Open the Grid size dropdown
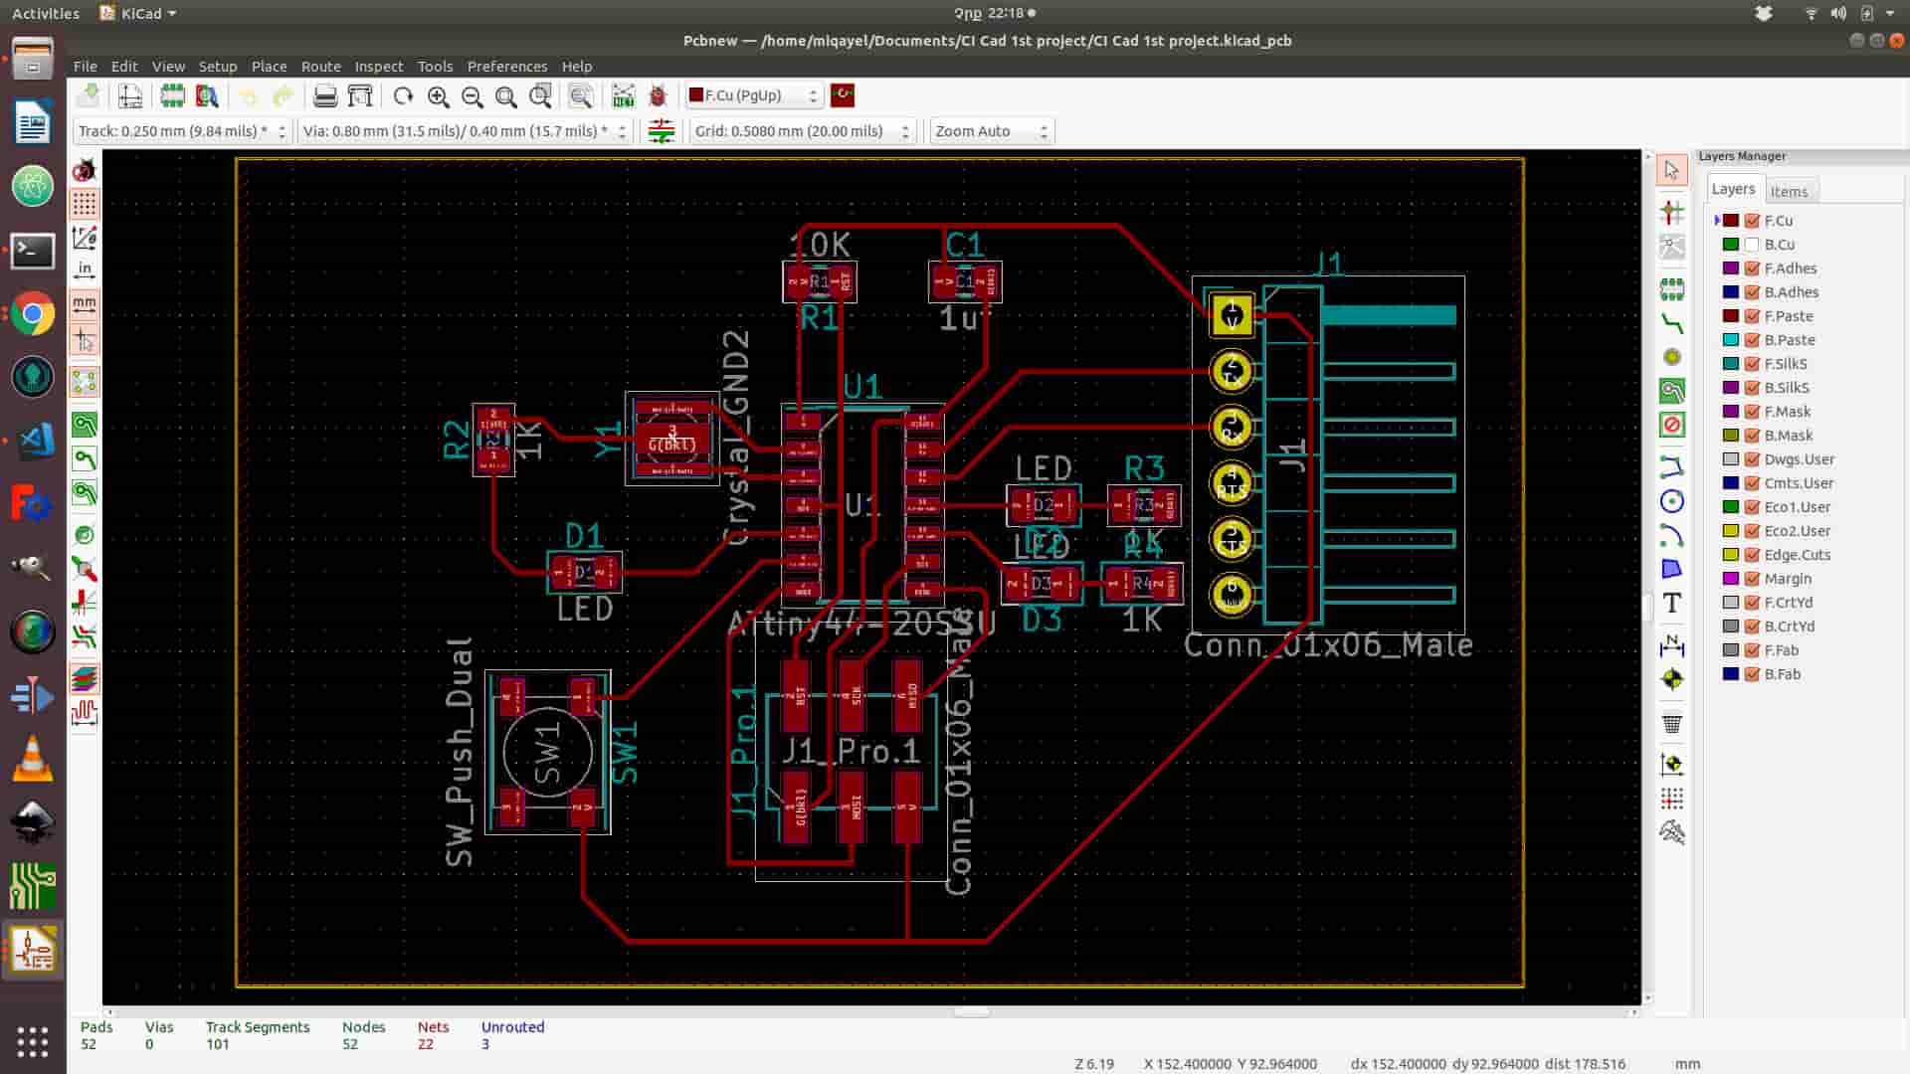This screenshot has height=1074, width=1910. (x=802, y=131)
